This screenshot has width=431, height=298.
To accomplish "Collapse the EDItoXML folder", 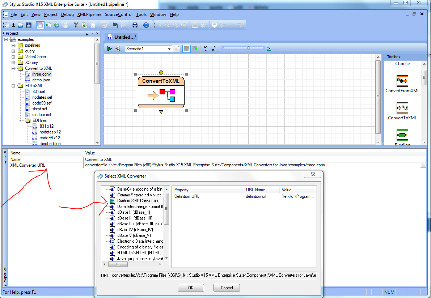I will 13,86.
